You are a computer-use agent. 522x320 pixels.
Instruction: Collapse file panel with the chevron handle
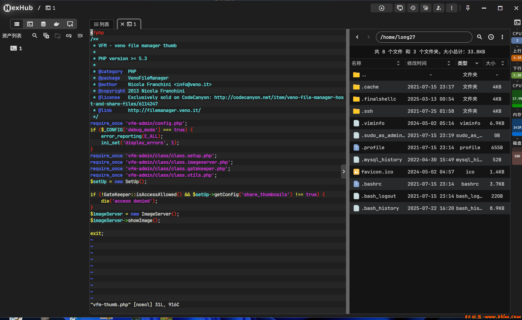point(344,172)
